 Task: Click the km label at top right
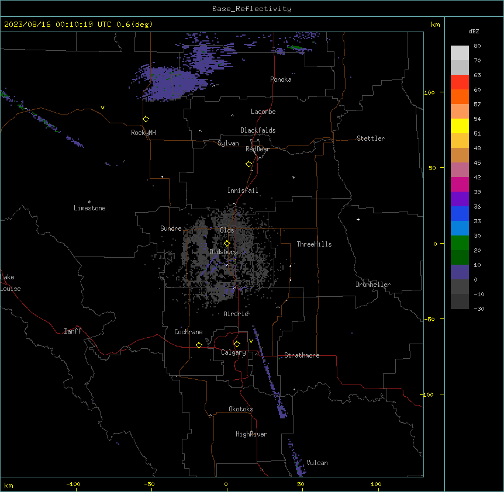(x=435, y=25)
